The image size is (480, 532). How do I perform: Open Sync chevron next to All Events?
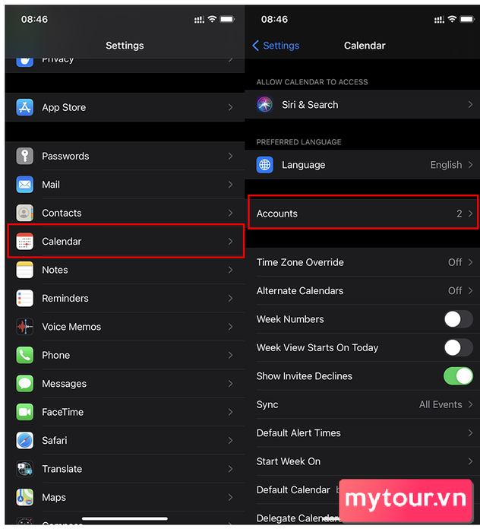pyautogui.click(x=471, y=404)
